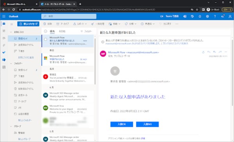Switch to the 優先 focused tab
Image resolution: width=234 pixels, height=142 pixels.
[52, 31]
